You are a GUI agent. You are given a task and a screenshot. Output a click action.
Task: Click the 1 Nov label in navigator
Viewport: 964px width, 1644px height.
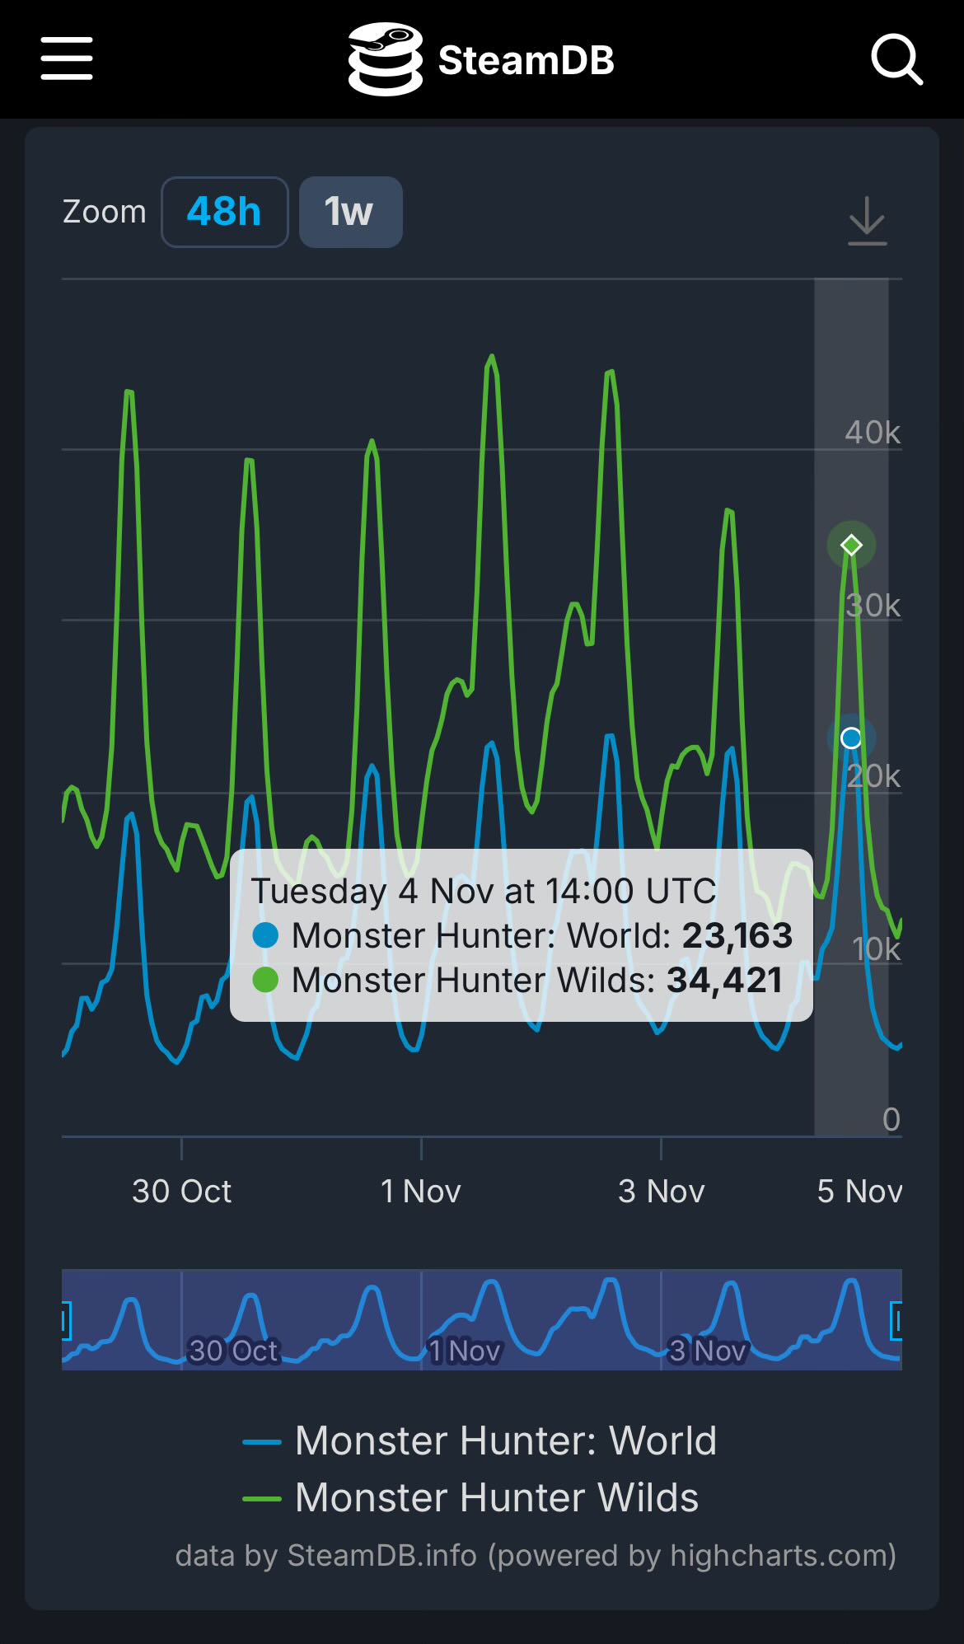[466, 1351]
